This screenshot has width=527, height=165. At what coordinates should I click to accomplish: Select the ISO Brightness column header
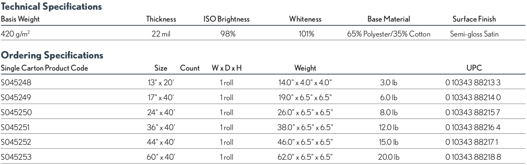[x=226, y=19]
